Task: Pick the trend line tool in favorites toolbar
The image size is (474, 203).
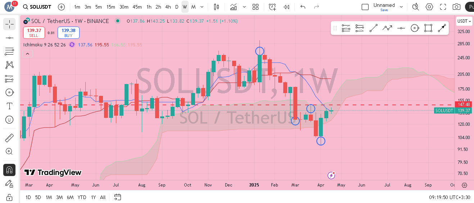Action: 374,28
